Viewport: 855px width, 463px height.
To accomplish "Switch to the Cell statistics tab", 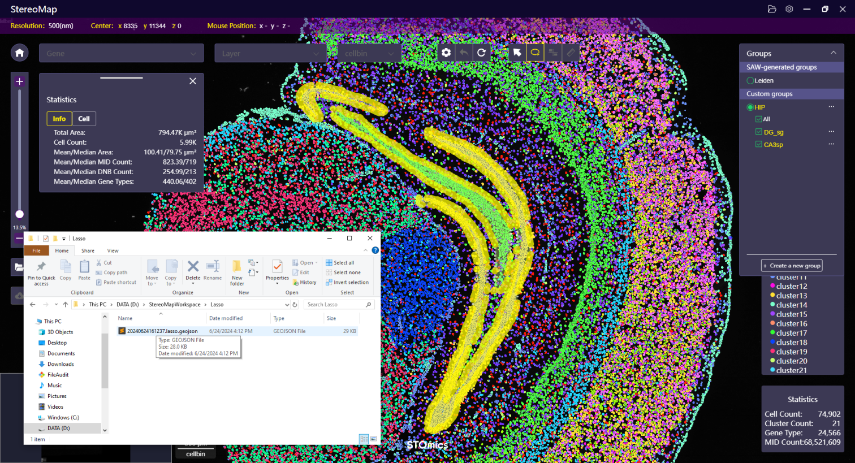I will point(84,119).
